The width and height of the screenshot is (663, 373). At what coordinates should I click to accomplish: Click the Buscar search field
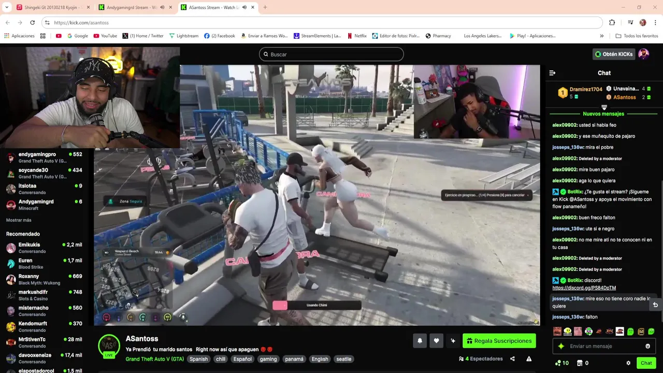331,54
